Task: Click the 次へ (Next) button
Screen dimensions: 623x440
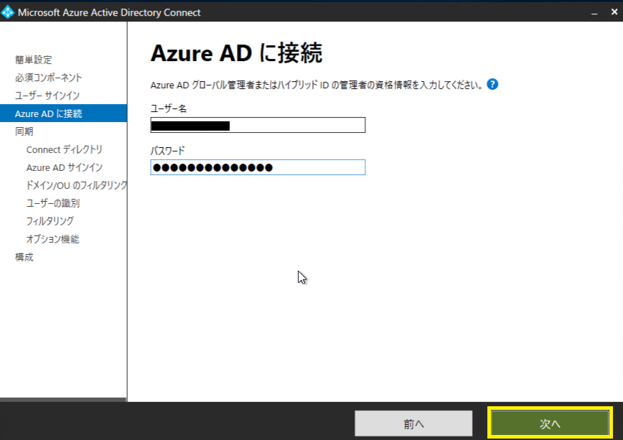Action: [550, 423]
